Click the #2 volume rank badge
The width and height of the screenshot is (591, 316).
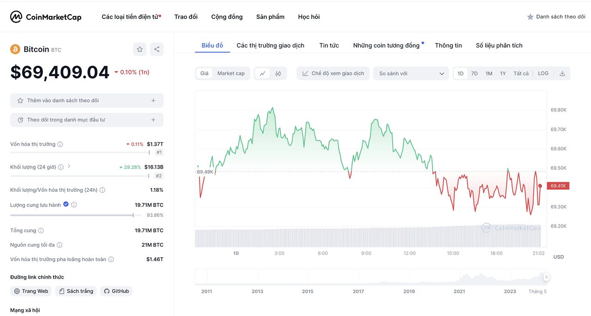click(159, 176)
